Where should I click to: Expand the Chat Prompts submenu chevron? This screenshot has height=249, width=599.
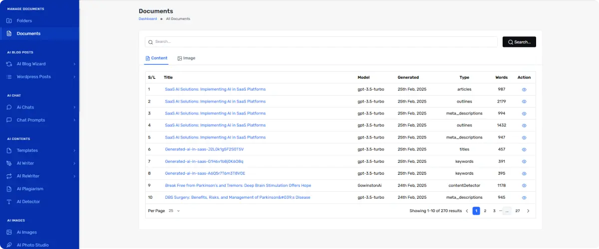[x=74, y=120]
